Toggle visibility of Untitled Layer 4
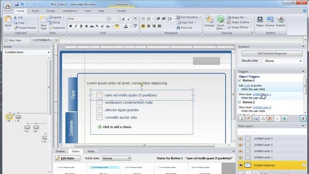This screenshot has height=174, width=309. [240, 139]
